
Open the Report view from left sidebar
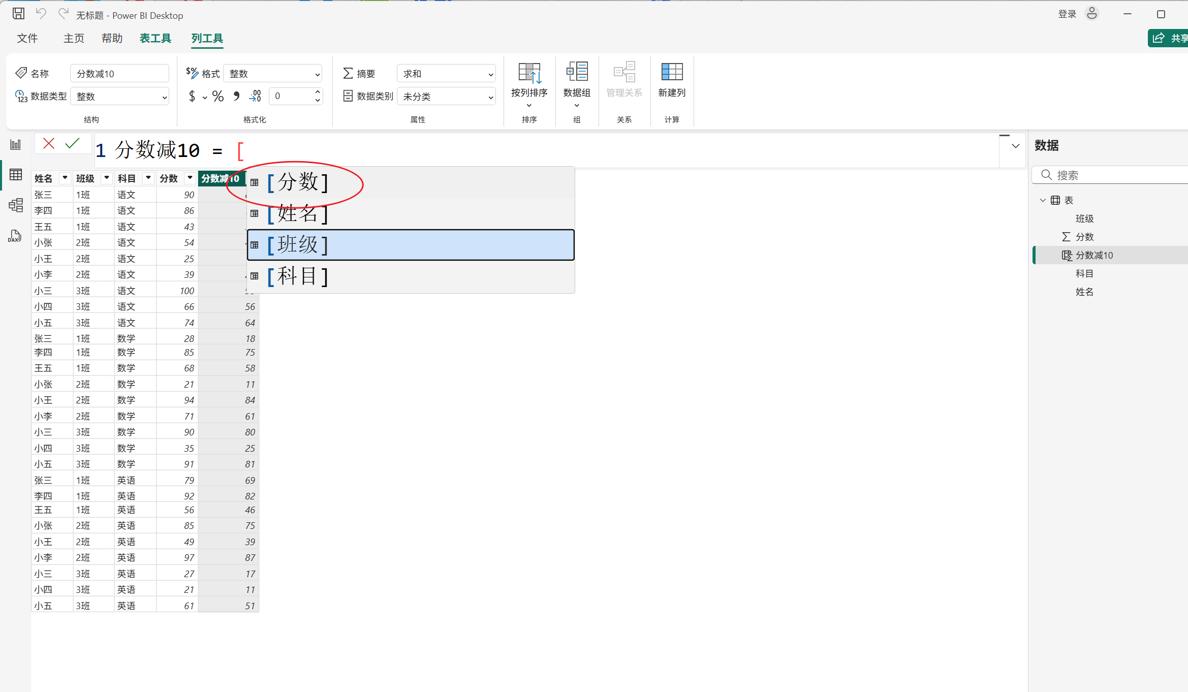[x=16, y=145]
